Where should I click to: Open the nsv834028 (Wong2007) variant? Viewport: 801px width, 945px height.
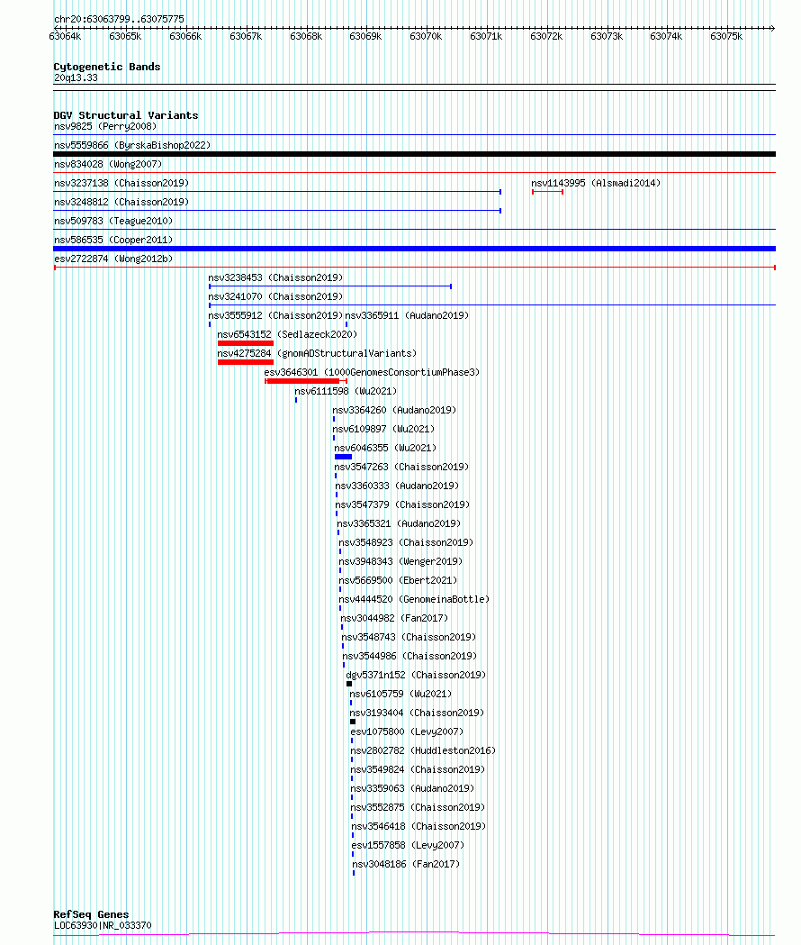(x=108, y=164)
